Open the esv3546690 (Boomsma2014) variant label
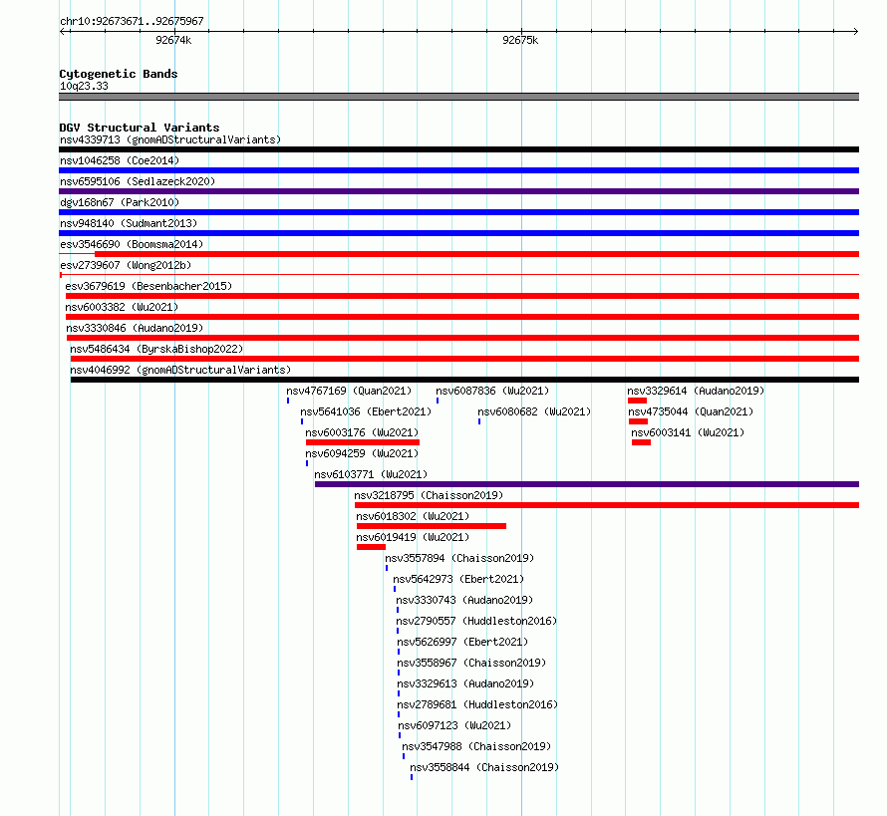The image size is (887, 816). [132, 244]
